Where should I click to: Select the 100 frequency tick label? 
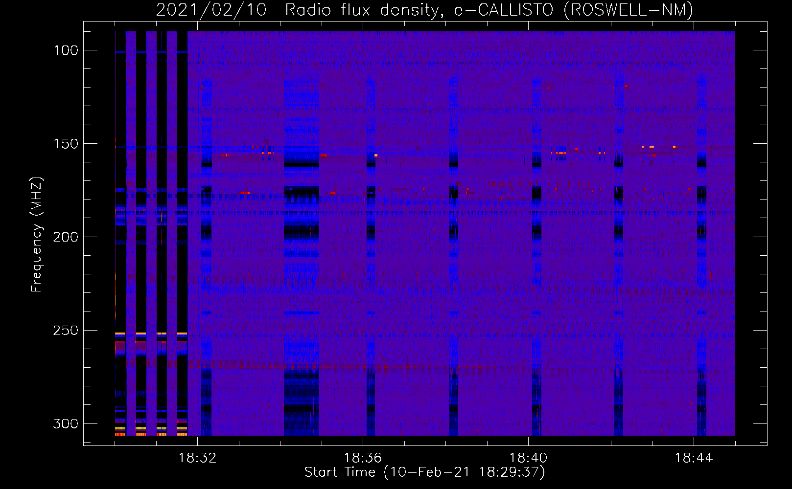coord(65,50)
